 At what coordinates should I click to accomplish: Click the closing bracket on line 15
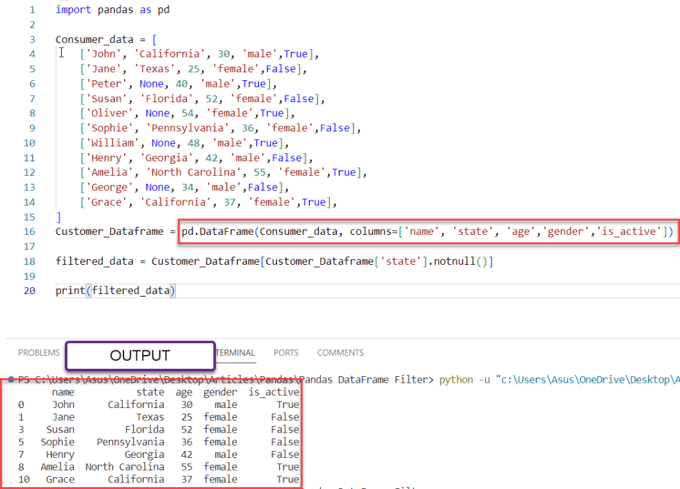click(x=58, y=216)
